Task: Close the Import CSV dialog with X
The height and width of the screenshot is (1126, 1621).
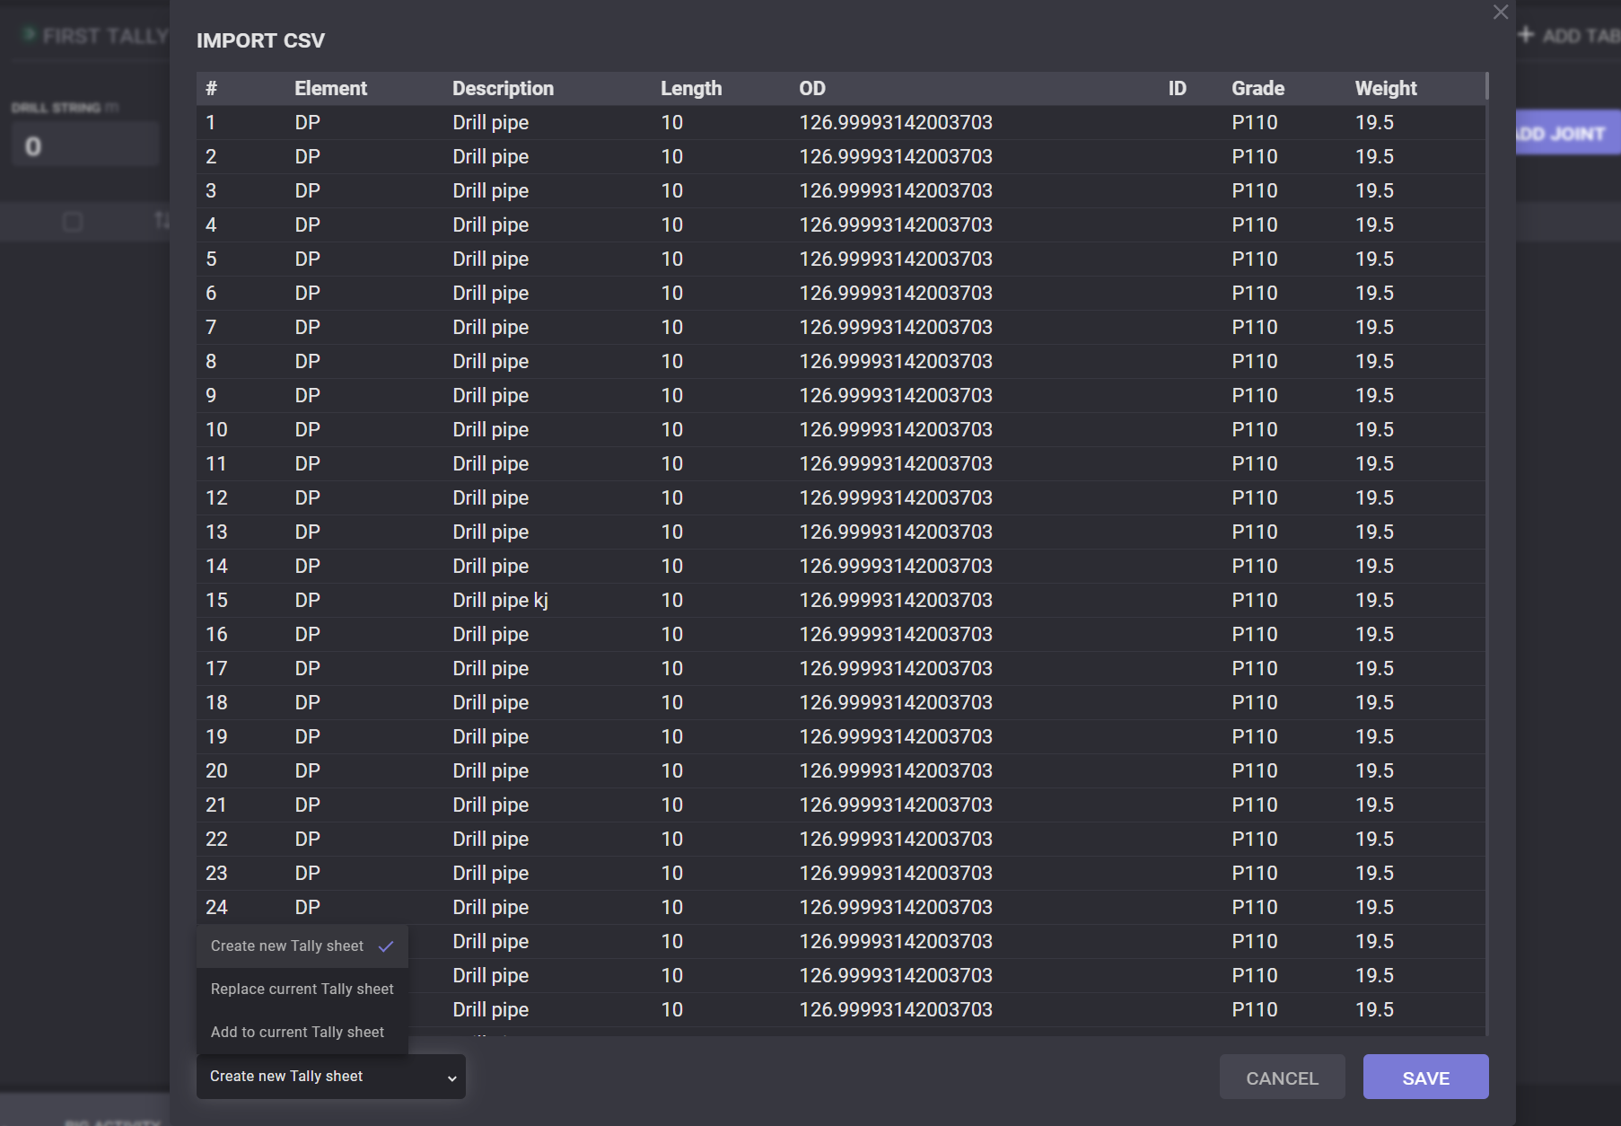Action: tap(1500, 13)
